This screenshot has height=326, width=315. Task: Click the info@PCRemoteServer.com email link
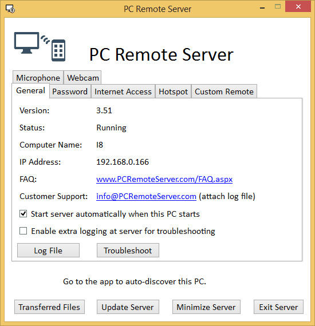[x=146, y=196]
